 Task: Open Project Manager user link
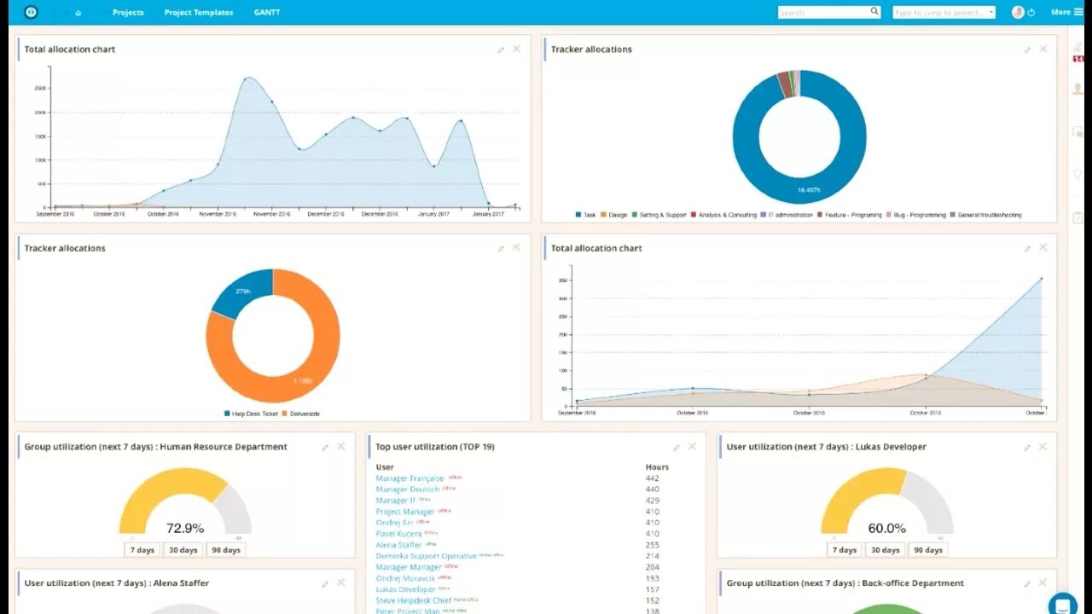tap(405, 512)
